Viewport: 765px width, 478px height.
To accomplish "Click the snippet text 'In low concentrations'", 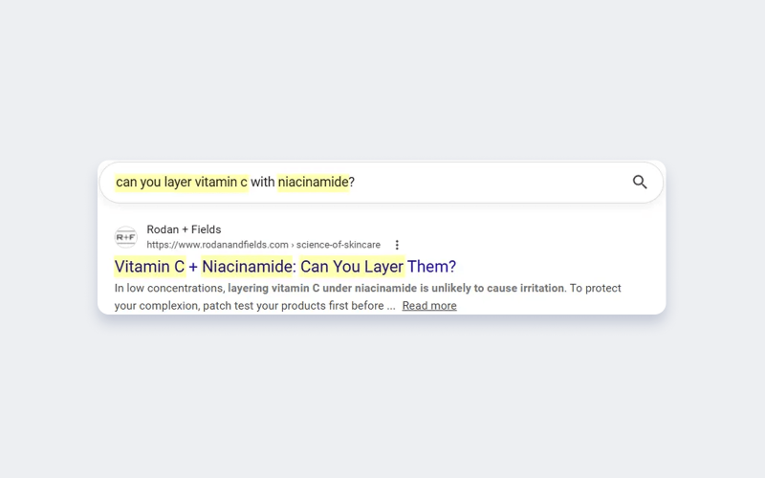I will 169,289.
